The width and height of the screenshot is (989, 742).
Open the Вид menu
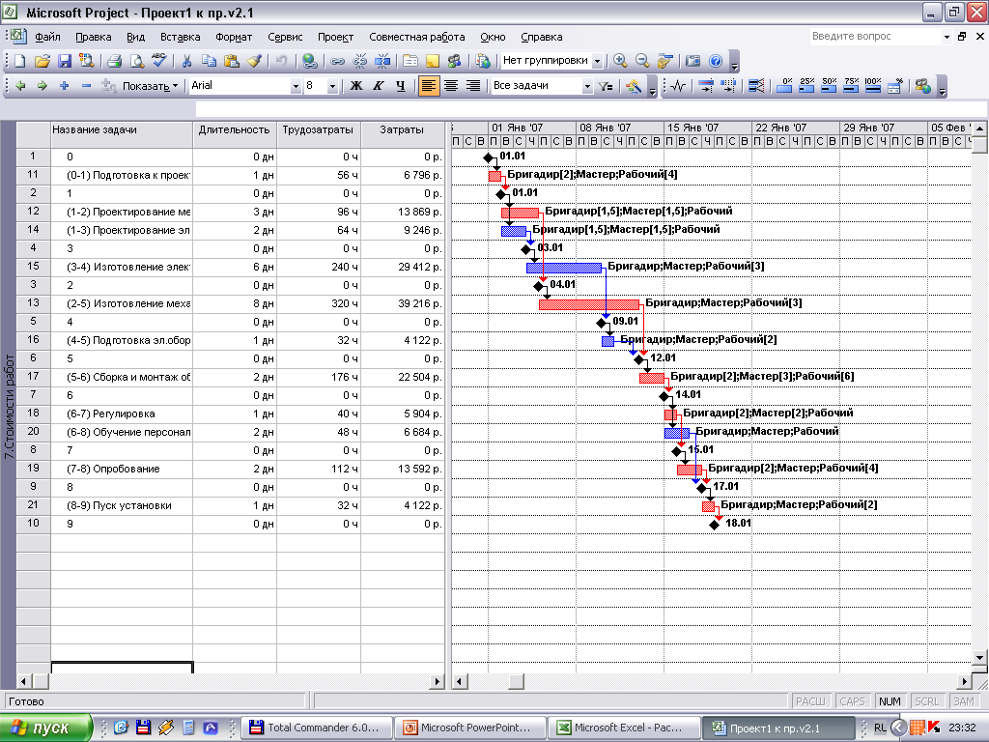click(135, 37)
